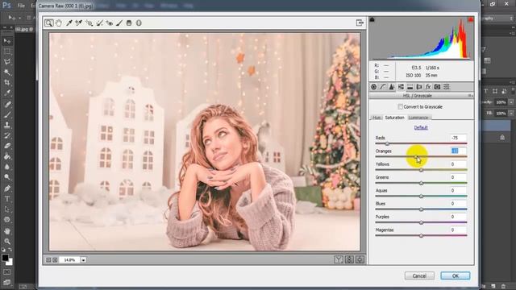
Task: Open the HSL panel flyout menu
Action: coord(471,96)
